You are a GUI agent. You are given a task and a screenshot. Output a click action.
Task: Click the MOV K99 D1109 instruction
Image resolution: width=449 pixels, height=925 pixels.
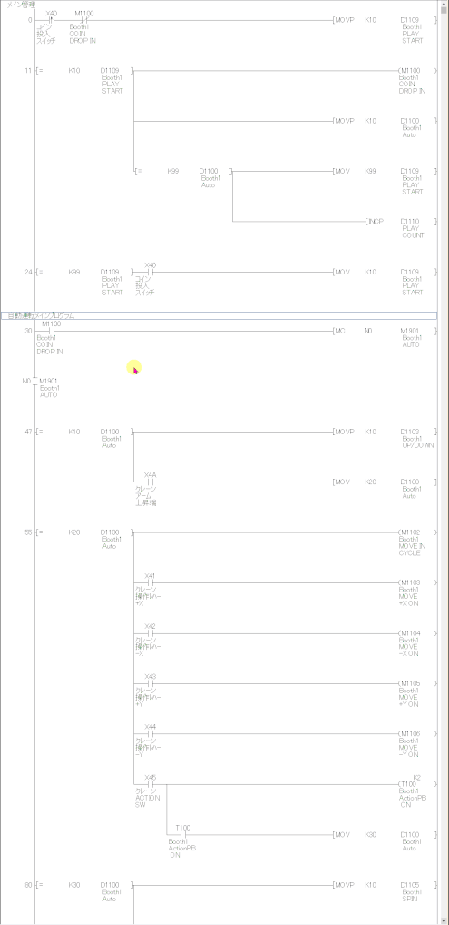(385, 171)
